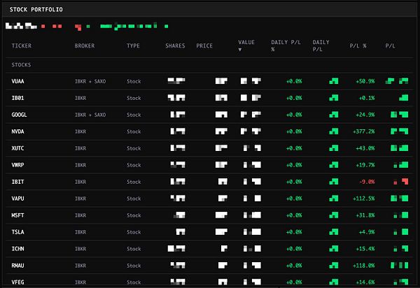Viewport: 420px width, 288px height.
Task: Sort by the Broker column header
Action: (x=85, y=45)
